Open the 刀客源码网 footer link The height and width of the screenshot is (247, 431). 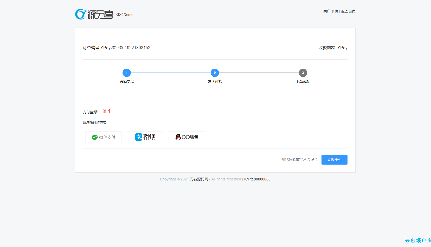point(199,179)
